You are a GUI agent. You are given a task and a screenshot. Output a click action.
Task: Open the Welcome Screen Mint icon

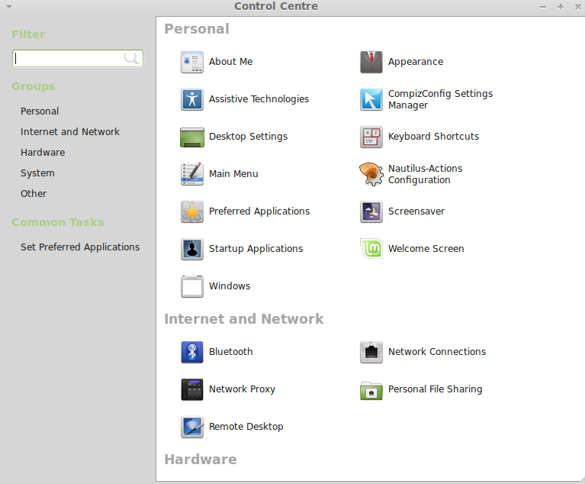pos(371,249)
